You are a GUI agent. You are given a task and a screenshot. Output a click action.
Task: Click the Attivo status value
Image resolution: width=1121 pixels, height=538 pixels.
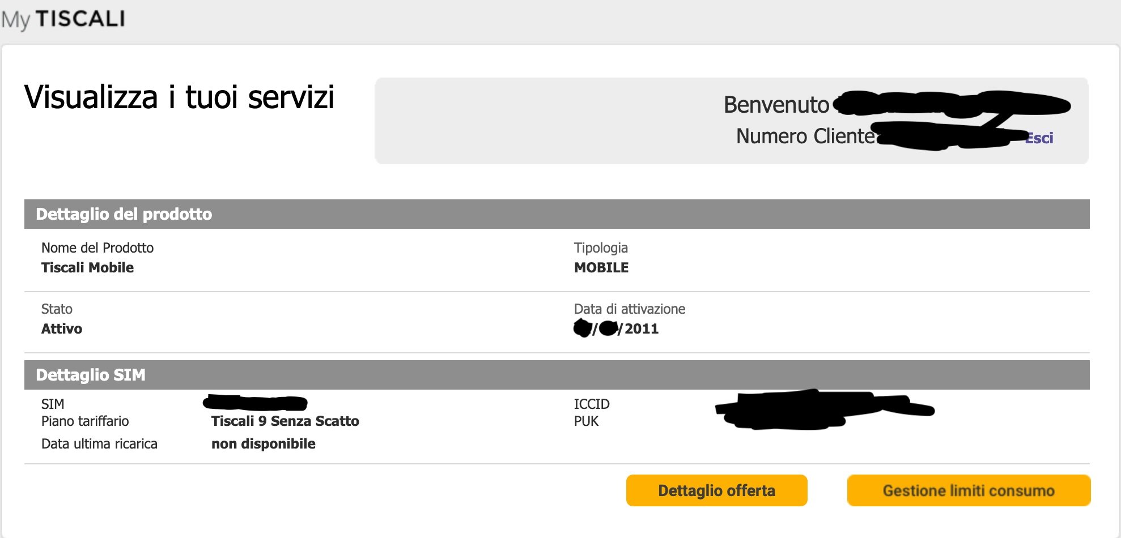click(62, 329)
